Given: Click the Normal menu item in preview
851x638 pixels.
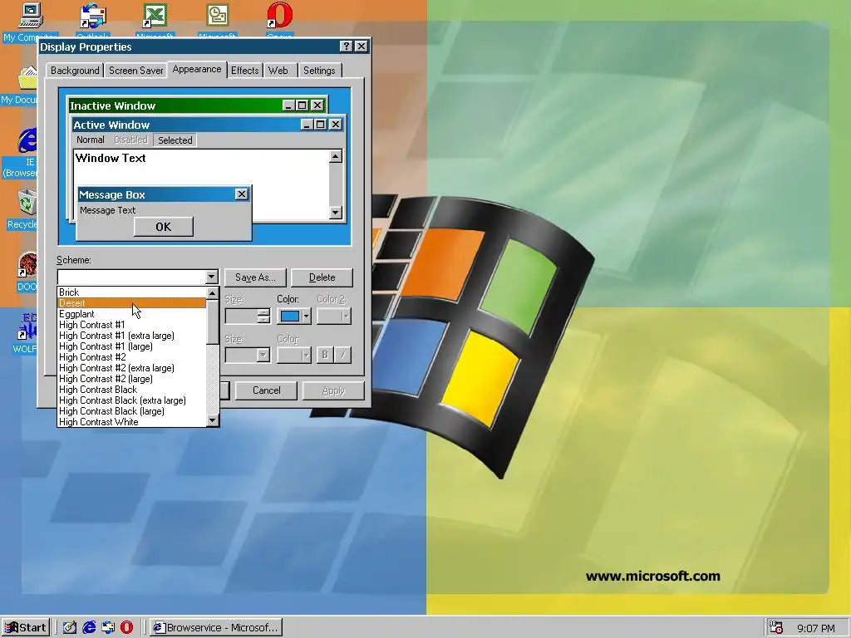Looking at the screenshot, I should click(90, 140).
